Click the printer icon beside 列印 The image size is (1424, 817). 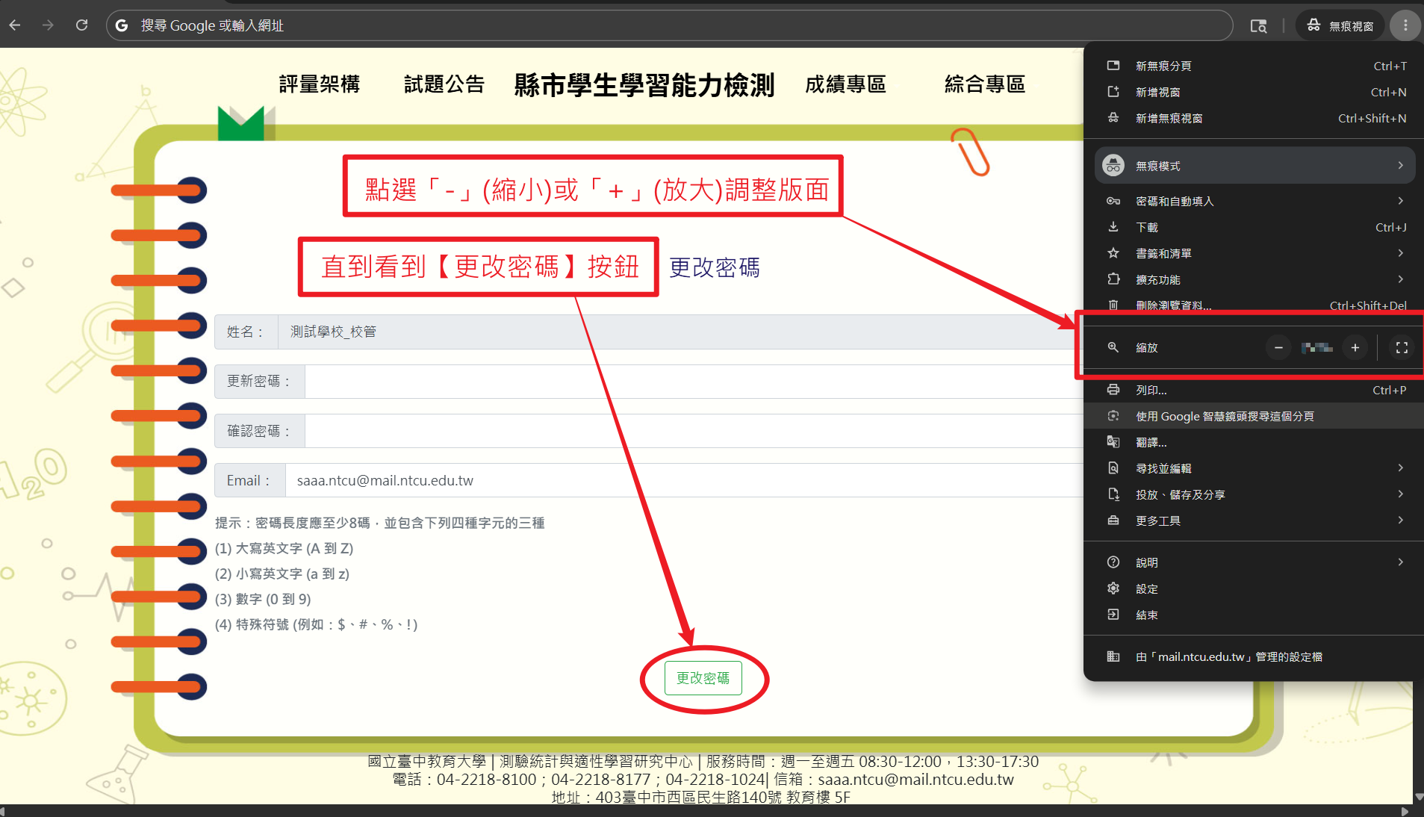tap(1113, 390)
